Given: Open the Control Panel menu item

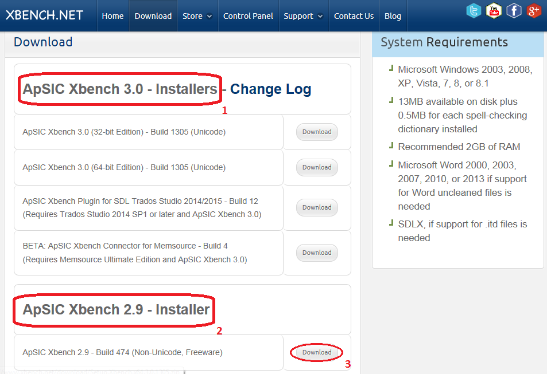Looking at the screenshot, I should pyautogui.click(x=248, y=16).
